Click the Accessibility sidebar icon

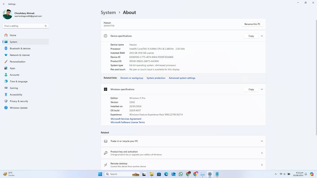[x=6, y=95]
